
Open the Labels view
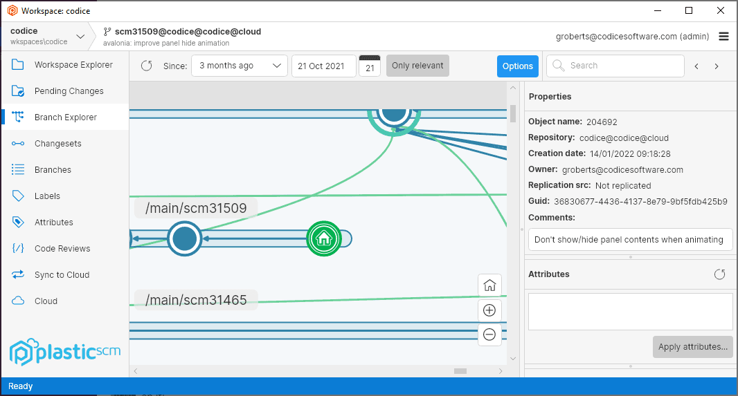click(65, 196)
